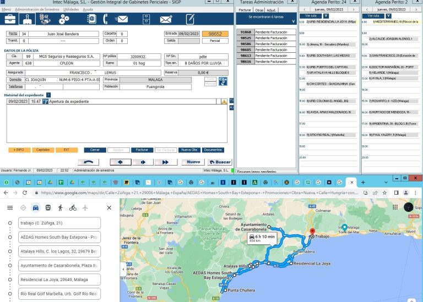Open the briefcase icon in SIGP toolbar
The image size is (423, 302).
tap(10, 19)
